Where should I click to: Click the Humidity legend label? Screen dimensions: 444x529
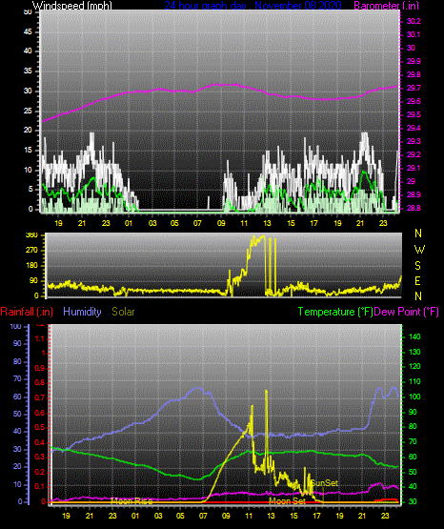pos(82,312)
